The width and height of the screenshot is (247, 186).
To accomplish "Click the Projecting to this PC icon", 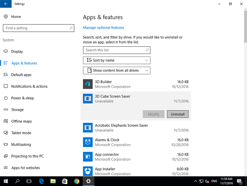I will pos(6,156).
